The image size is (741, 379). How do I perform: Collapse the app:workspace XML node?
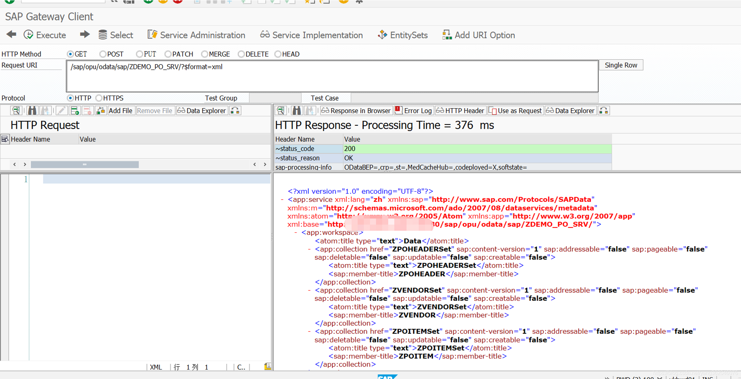point(296,232)
